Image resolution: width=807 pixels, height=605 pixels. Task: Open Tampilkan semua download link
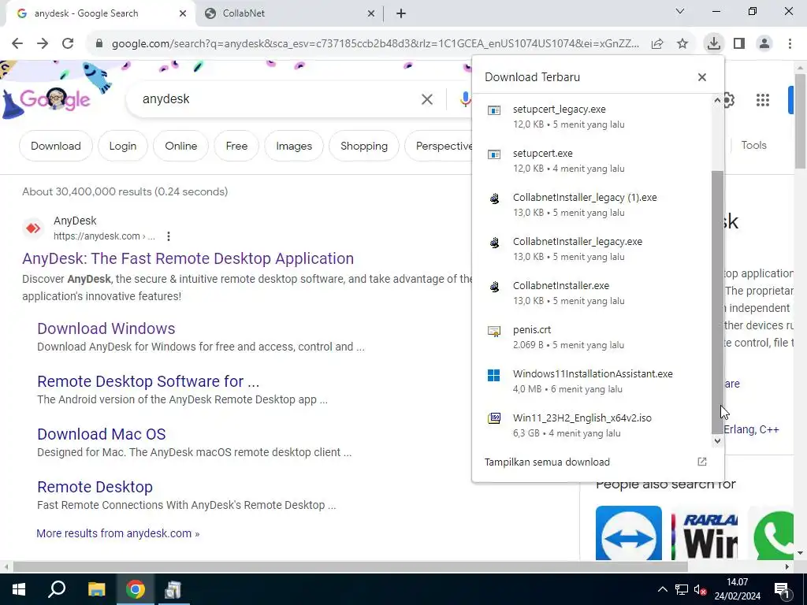547,462
